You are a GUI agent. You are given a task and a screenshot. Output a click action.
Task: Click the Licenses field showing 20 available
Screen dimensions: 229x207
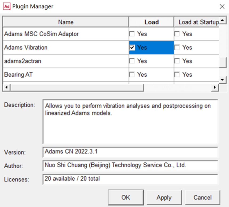[x=131, y=179]
